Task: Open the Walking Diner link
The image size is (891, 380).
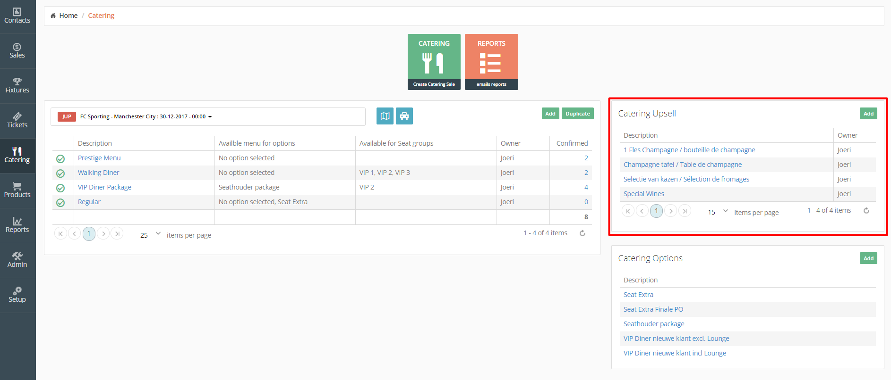Action: [x=98, y=173]
